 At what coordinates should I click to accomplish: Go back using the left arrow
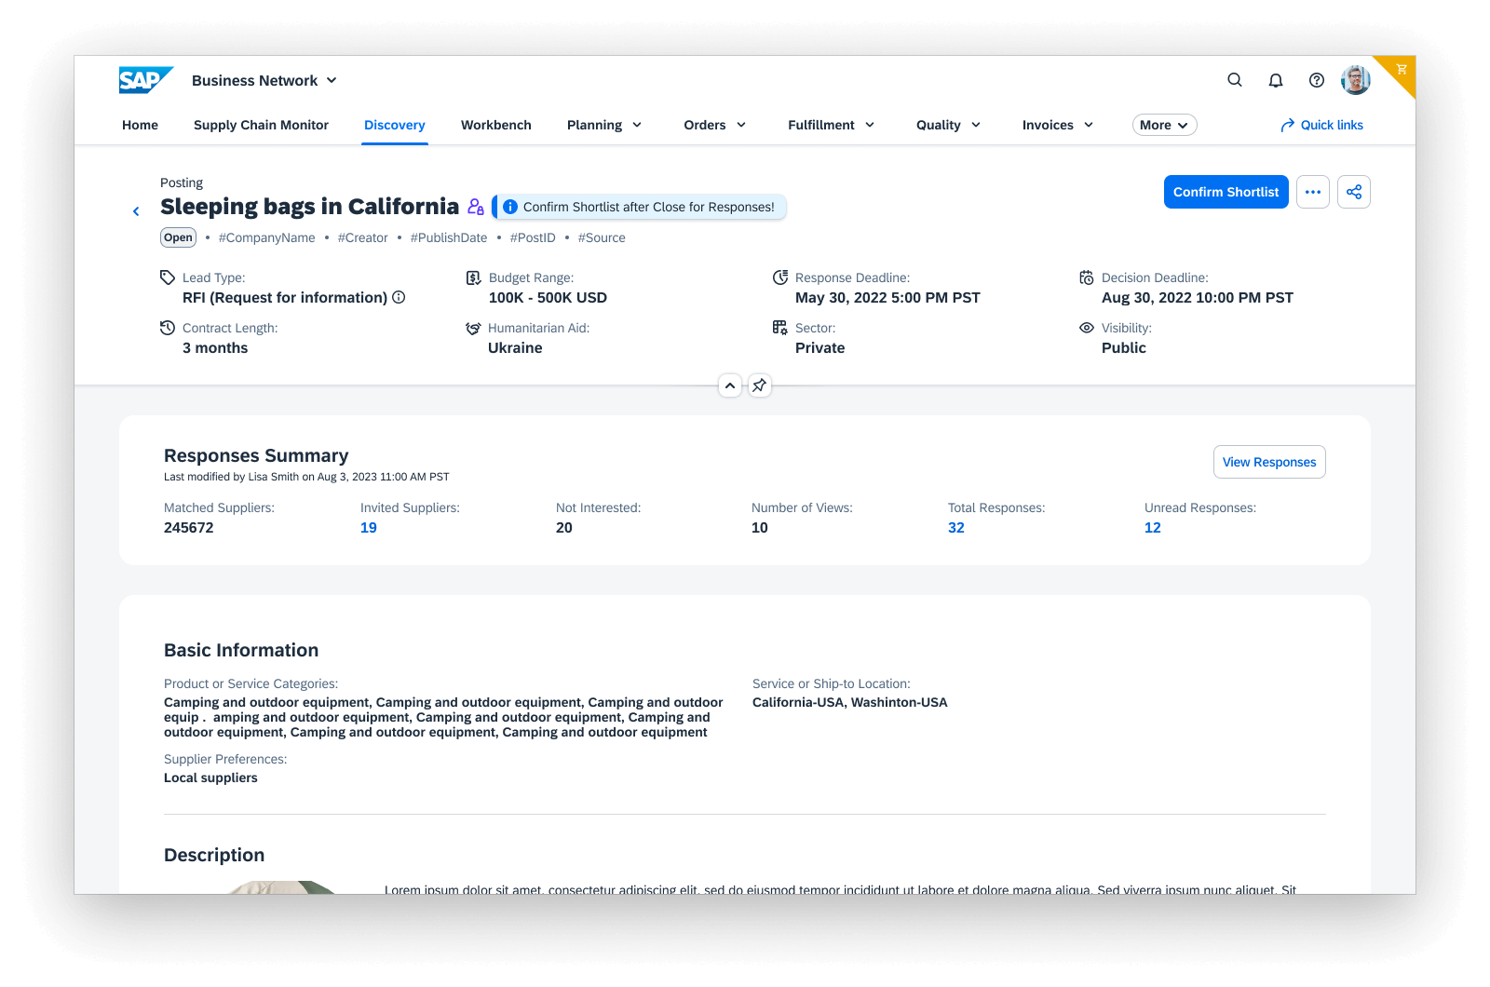click(x=136, y=211)
